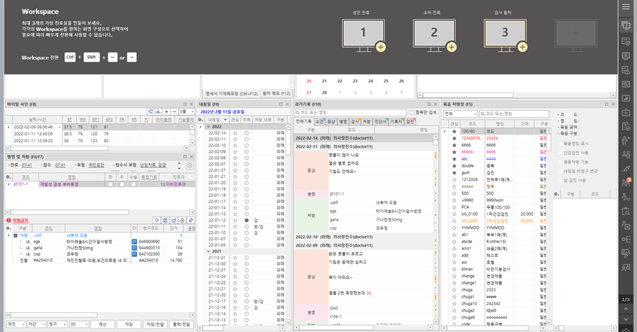Check the 묶음명칭 표시 option

561,142
